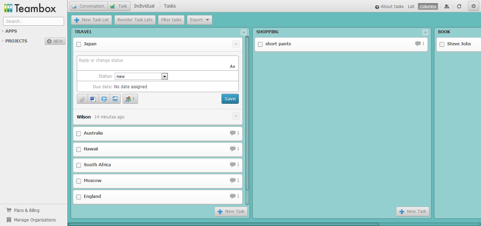Open the SHOPPING list dropdown arrow

pos(425,32)
